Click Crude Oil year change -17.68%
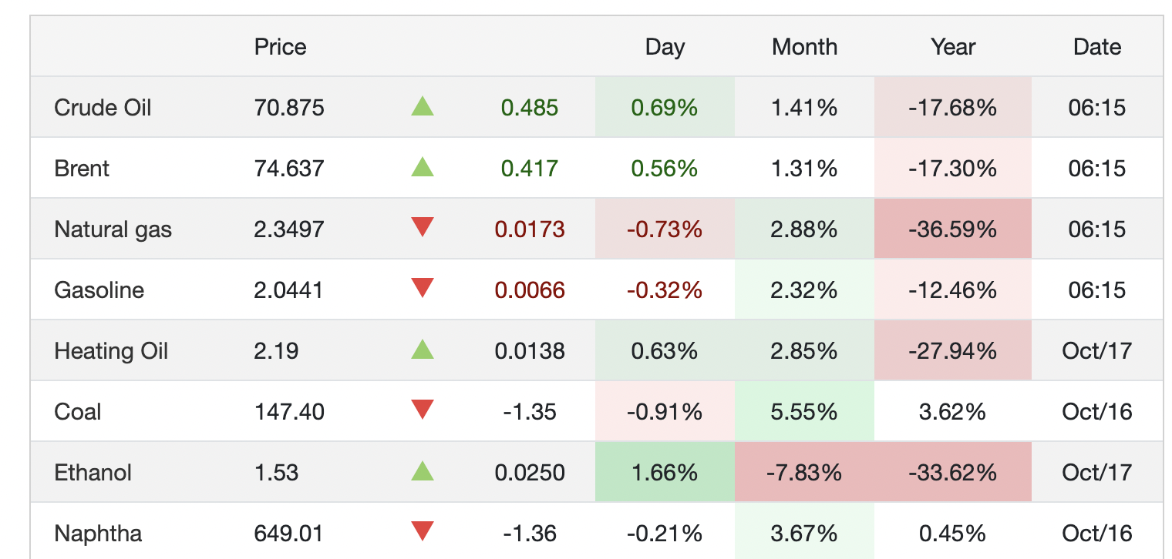Screen dimensions: 1172x559 953,107
